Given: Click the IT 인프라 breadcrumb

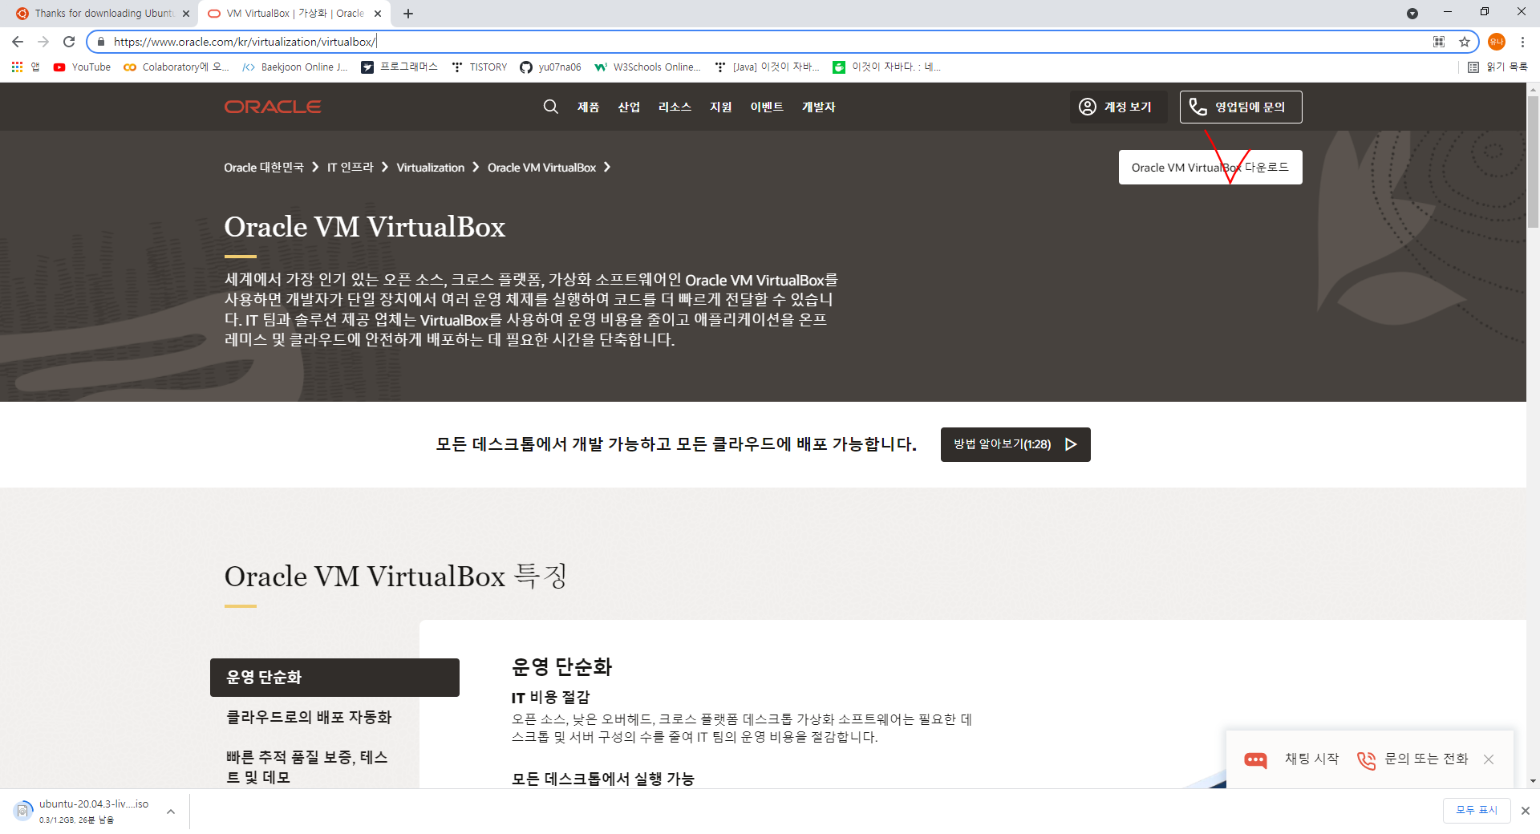Looking at the screenshot, I should tap(350, 168).
